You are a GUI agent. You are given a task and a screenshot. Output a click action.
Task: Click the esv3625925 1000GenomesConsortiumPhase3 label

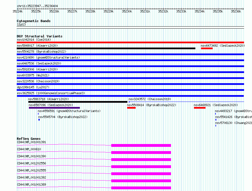tap(51, 93)
